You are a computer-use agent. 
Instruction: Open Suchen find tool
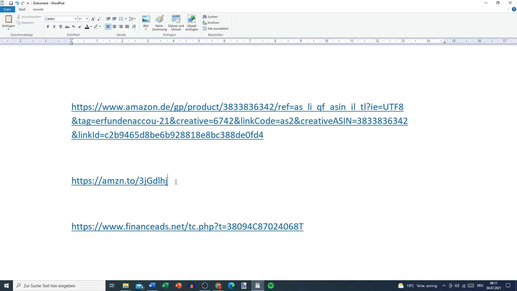point(210,17)
